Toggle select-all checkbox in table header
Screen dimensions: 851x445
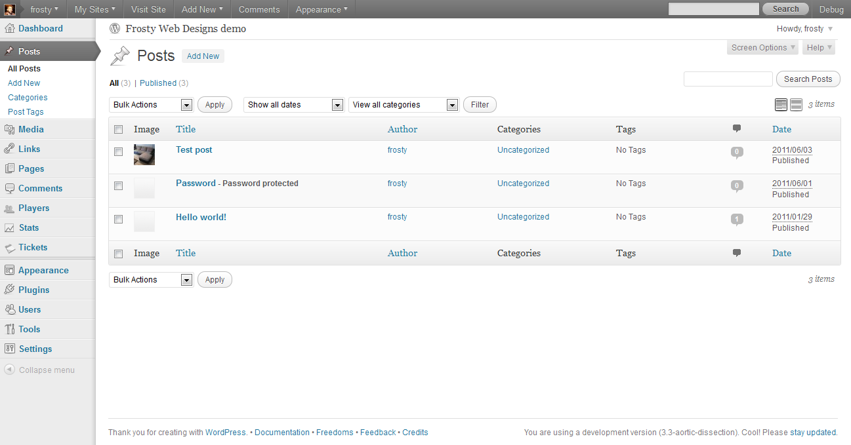coord(118,130)
